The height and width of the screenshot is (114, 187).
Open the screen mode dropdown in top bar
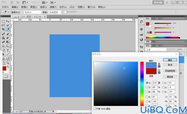click(53, 2)
